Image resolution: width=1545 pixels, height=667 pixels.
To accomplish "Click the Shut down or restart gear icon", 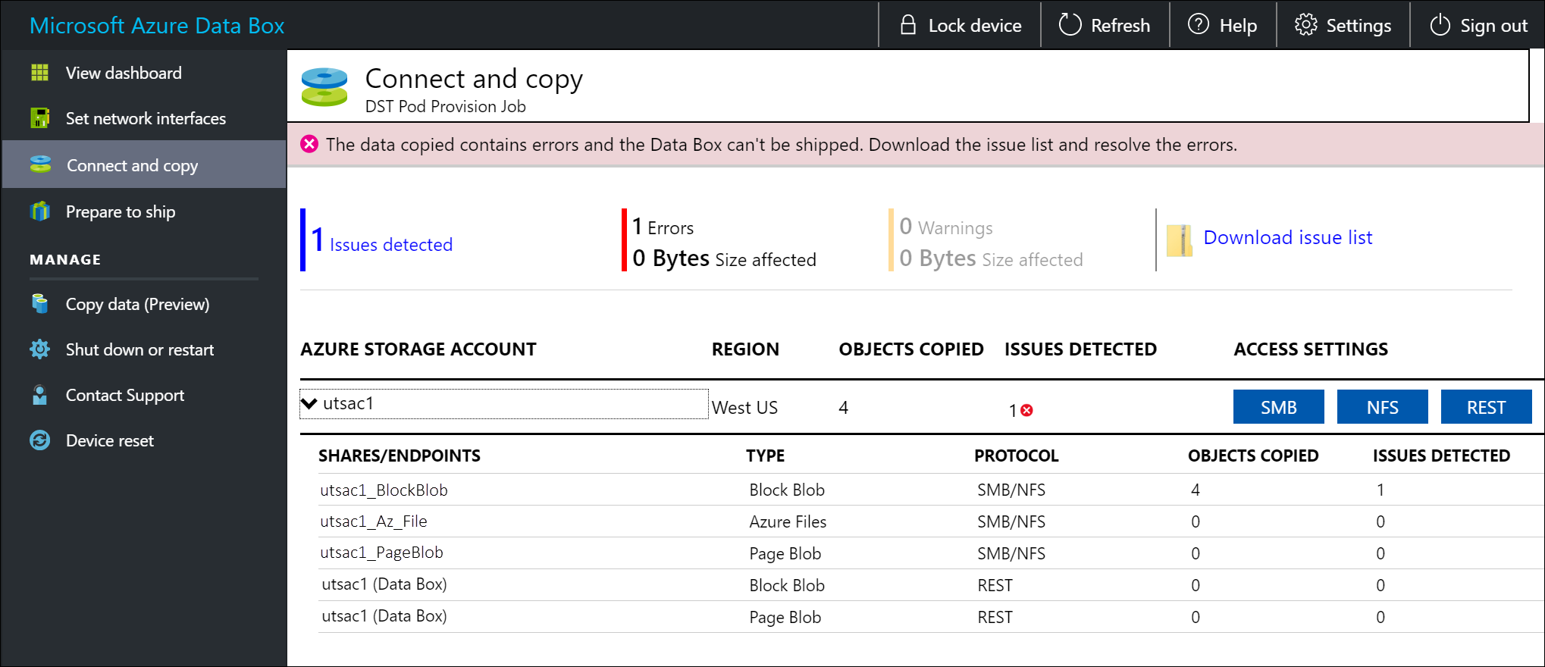I will [x=39, y=349].
